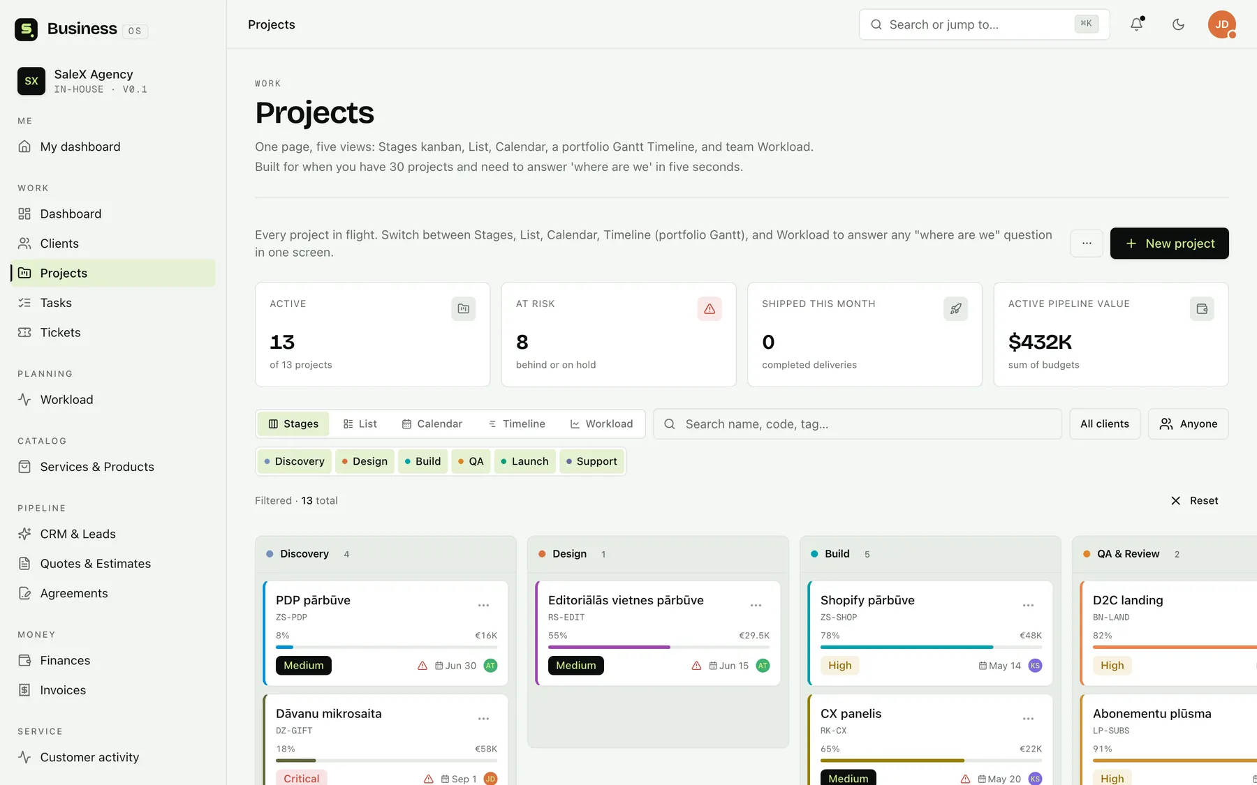Click the Editoriālās vietnes pārbūve progress bar
1257x785 pixels.
tap(659, 648)
